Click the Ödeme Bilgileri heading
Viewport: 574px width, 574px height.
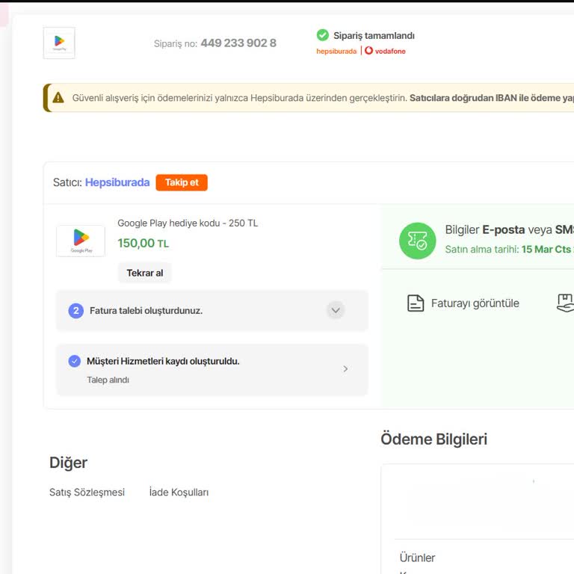(x=433, y=439)
